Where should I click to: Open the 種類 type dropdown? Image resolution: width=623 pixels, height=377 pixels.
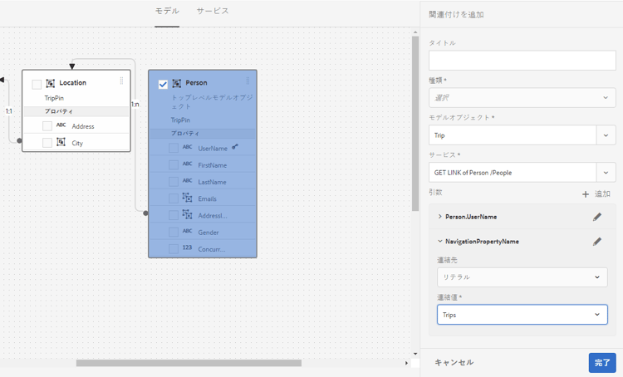[x=522, y=98]
